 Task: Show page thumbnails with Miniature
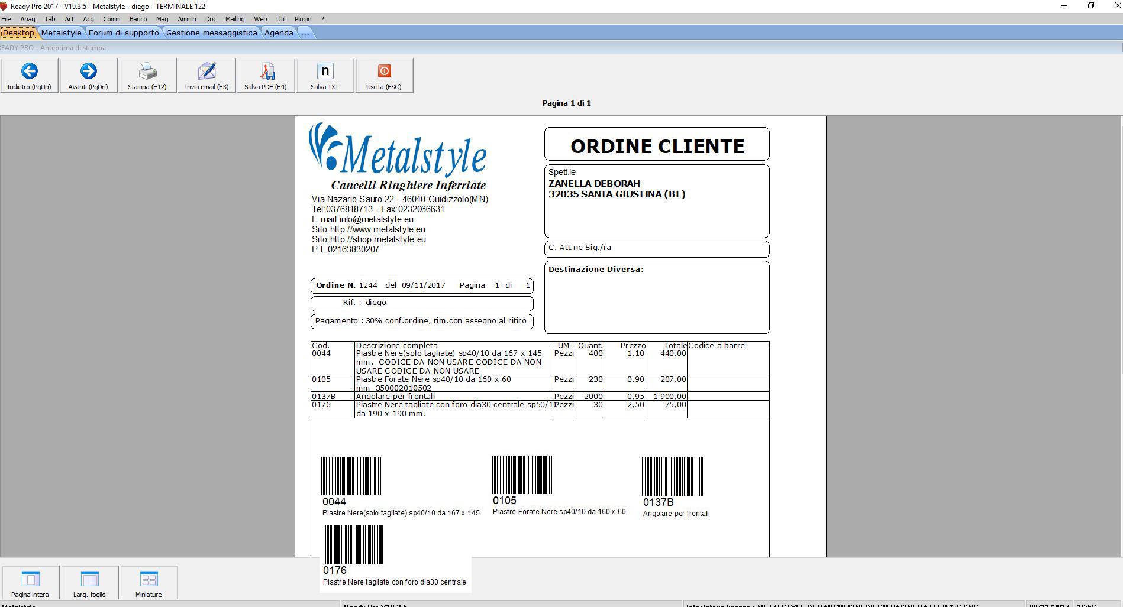(149, 583)
